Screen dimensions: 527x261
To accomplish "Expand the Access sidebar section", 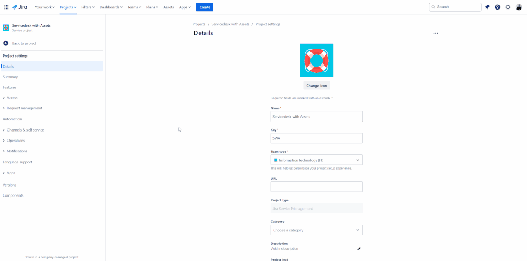I will (x=12, y=98).
